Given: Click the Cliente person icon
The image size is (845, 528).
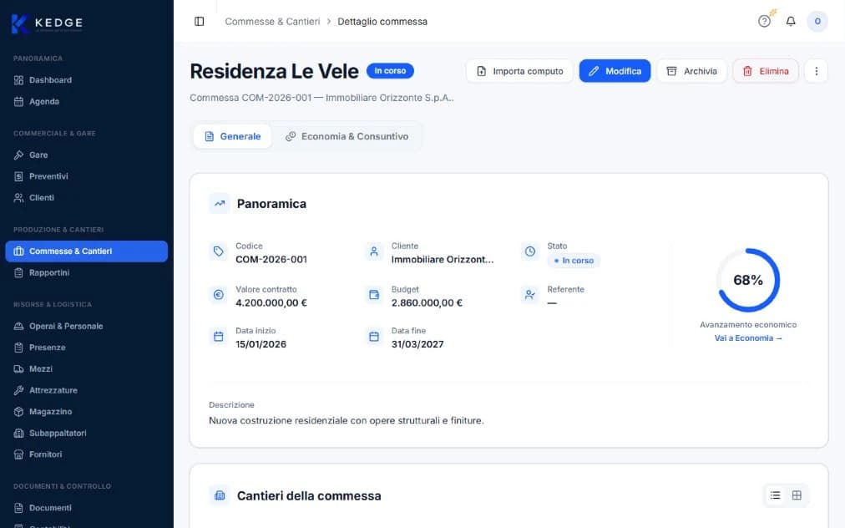Looking at the screenshot, I should (x=374, y=251).
